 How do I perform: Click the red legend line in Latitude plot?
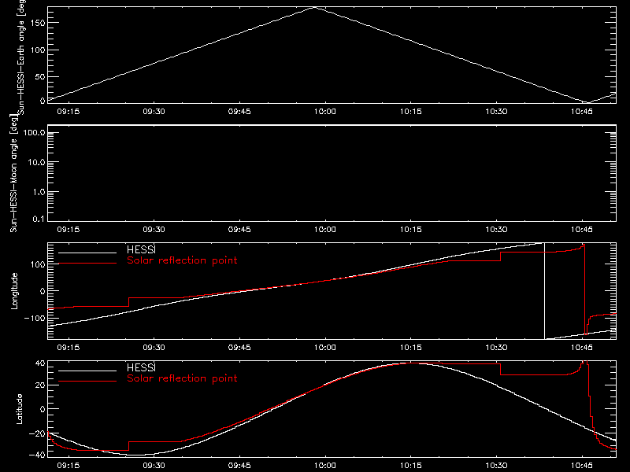click(x=87, y=382)
